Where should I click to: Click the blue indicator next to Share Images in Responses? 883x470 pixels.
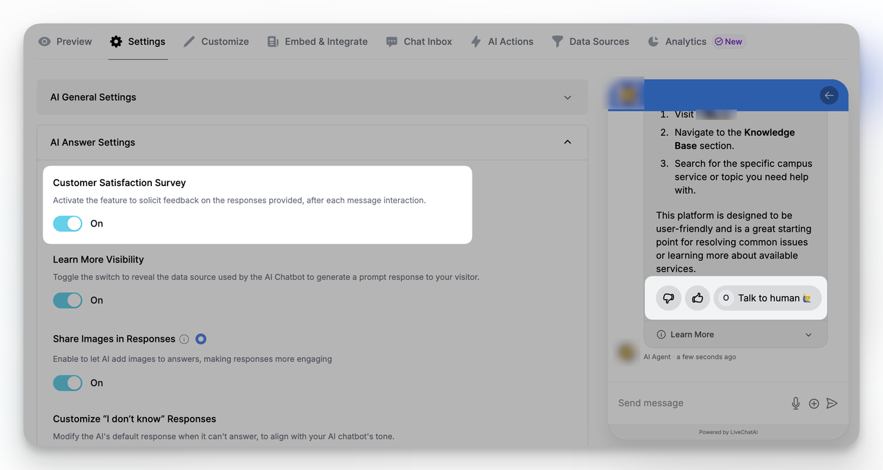coord(200,338)
